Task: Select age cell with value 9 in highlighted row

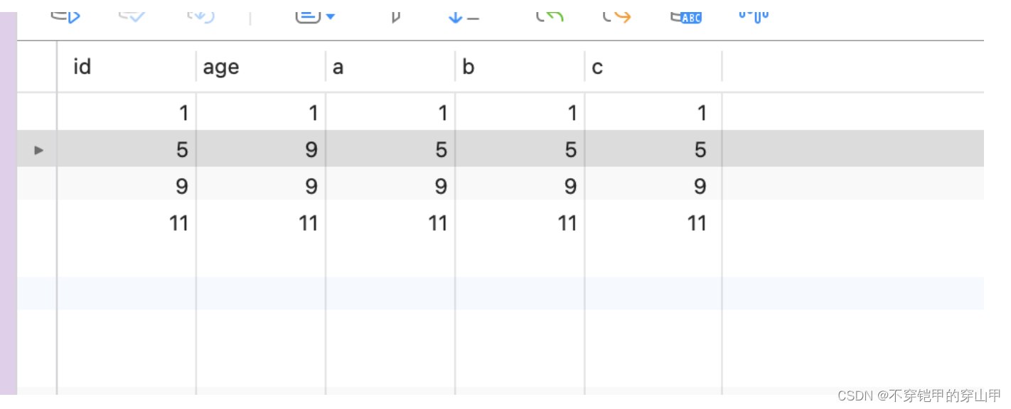Action: click(x=261, y=149)
